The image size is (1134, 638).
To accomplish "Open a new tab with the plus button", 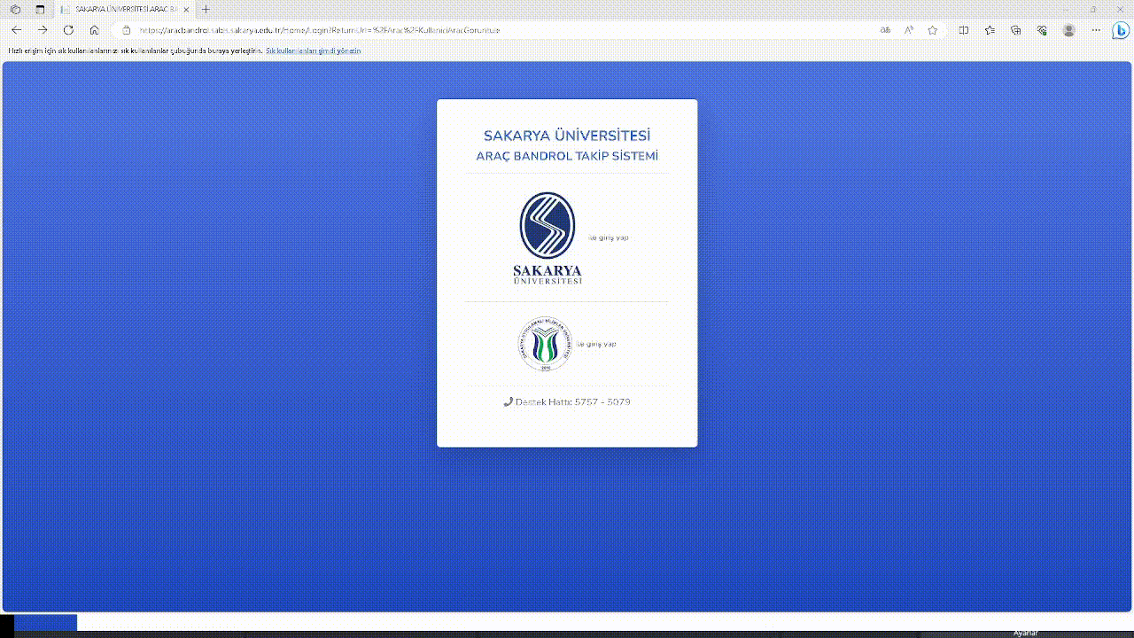I will (206, 9).
